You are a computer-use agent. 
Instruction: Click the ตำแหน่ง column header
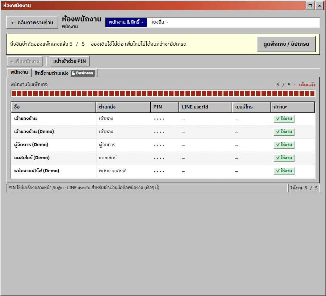coord(123,107)
